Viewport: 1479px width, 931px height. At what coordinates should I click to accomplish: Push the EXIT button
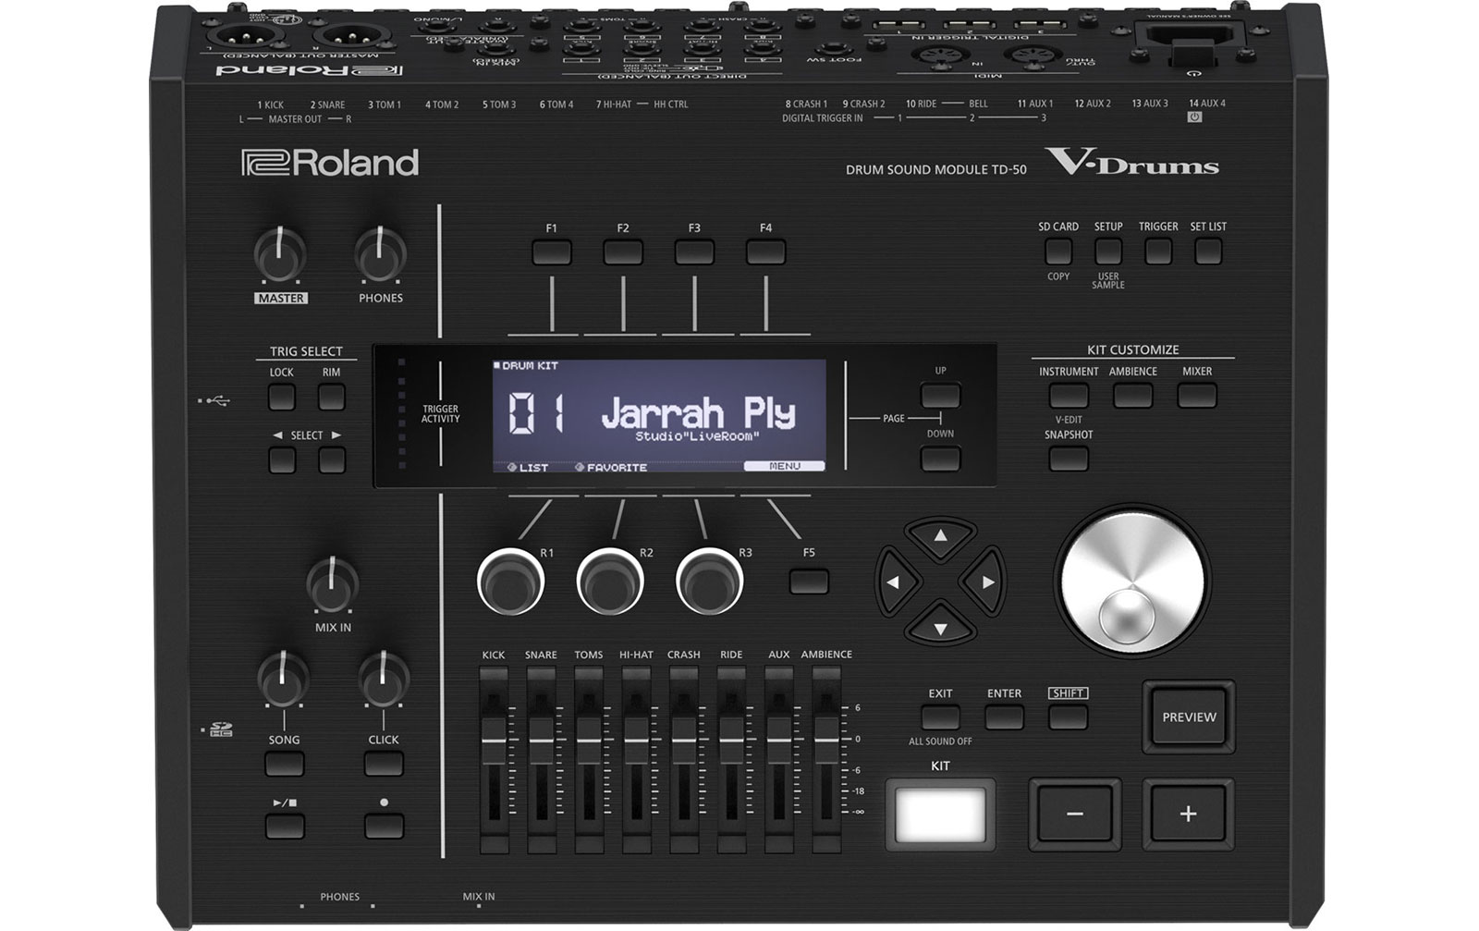[940, 717]
